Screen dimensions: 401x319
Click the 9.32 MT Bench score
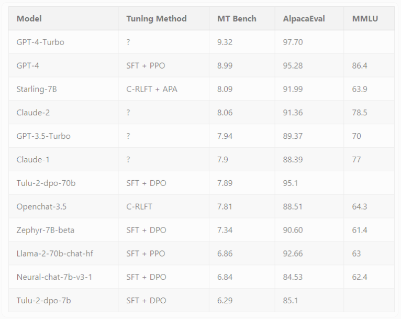[x=225, y=42]
